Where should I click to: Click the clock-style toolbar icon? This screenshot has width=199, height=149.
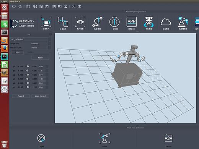click(x=73, y=6)
